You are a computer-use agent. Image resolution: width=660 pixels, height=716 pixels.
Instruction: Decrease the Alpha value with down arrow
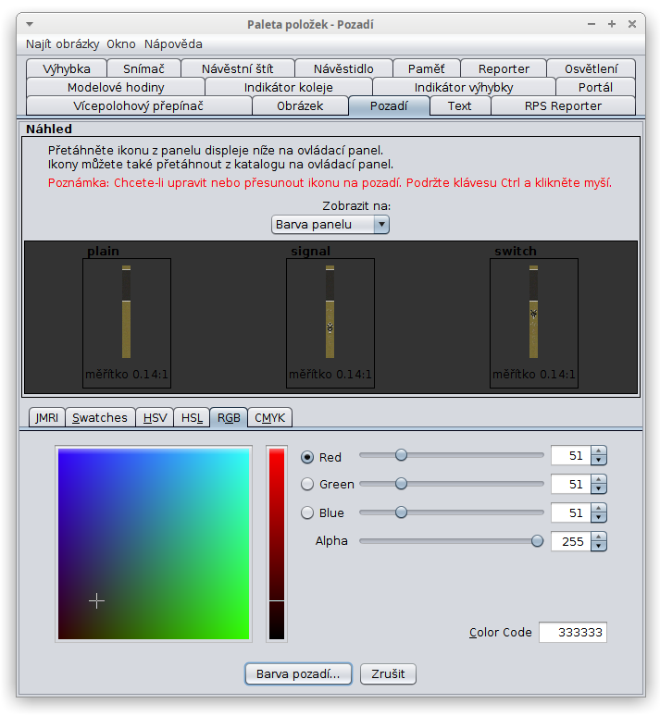pos(598,546)
